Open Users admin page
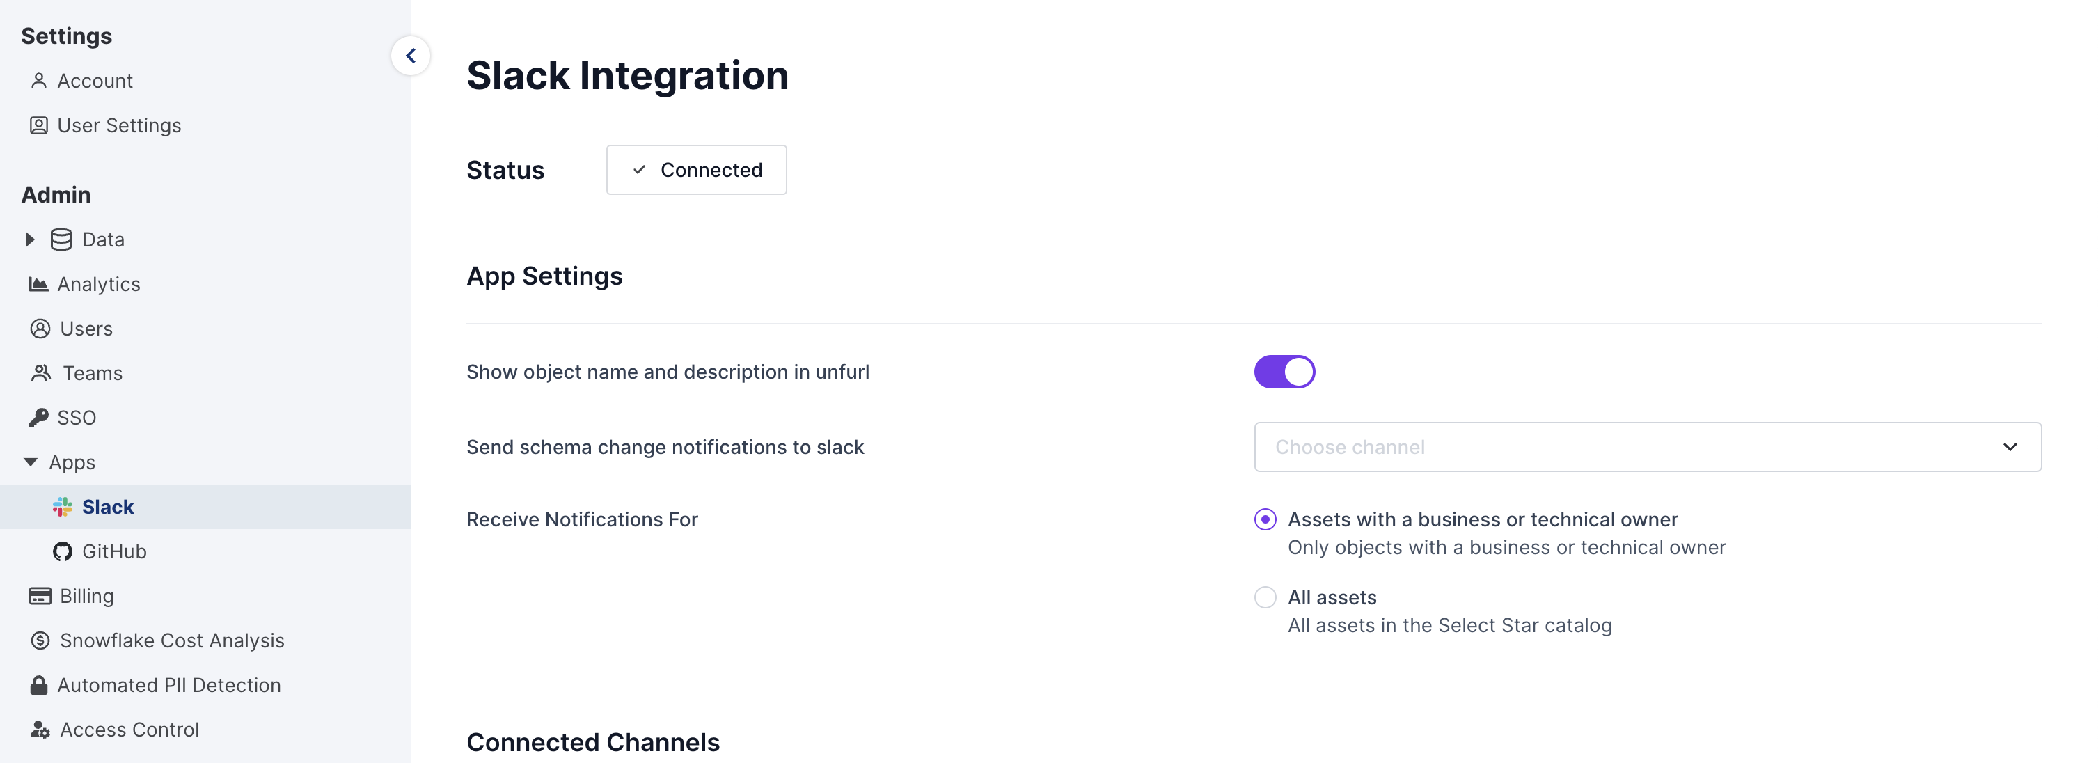The image size is (2098, 763). [86, 329]
